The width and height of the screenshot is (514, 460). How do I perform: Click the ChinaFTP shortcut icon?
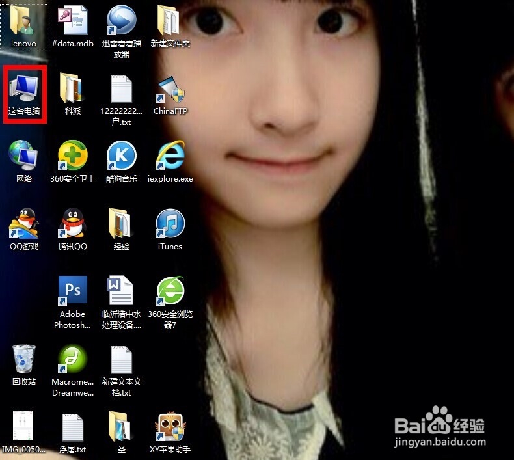[x=170, y=89]
